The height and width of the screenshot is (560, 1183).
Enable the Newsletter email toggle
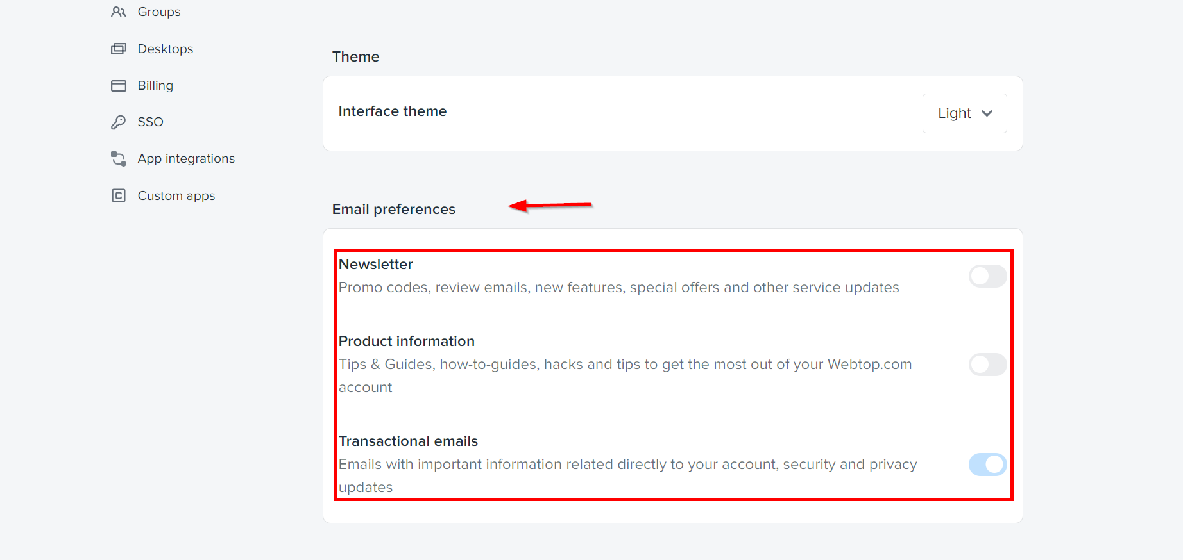point(987,276)
